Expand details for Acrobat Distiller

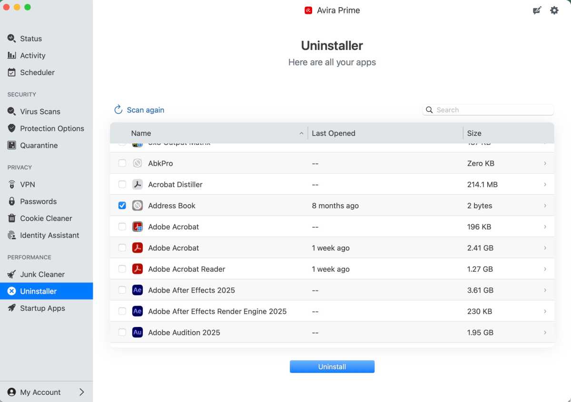545,184
